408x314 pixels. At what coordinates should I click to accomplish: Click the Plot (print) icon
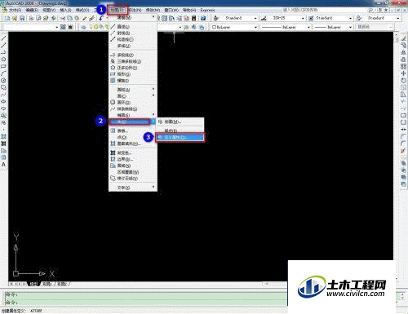[x=31, y=18]
